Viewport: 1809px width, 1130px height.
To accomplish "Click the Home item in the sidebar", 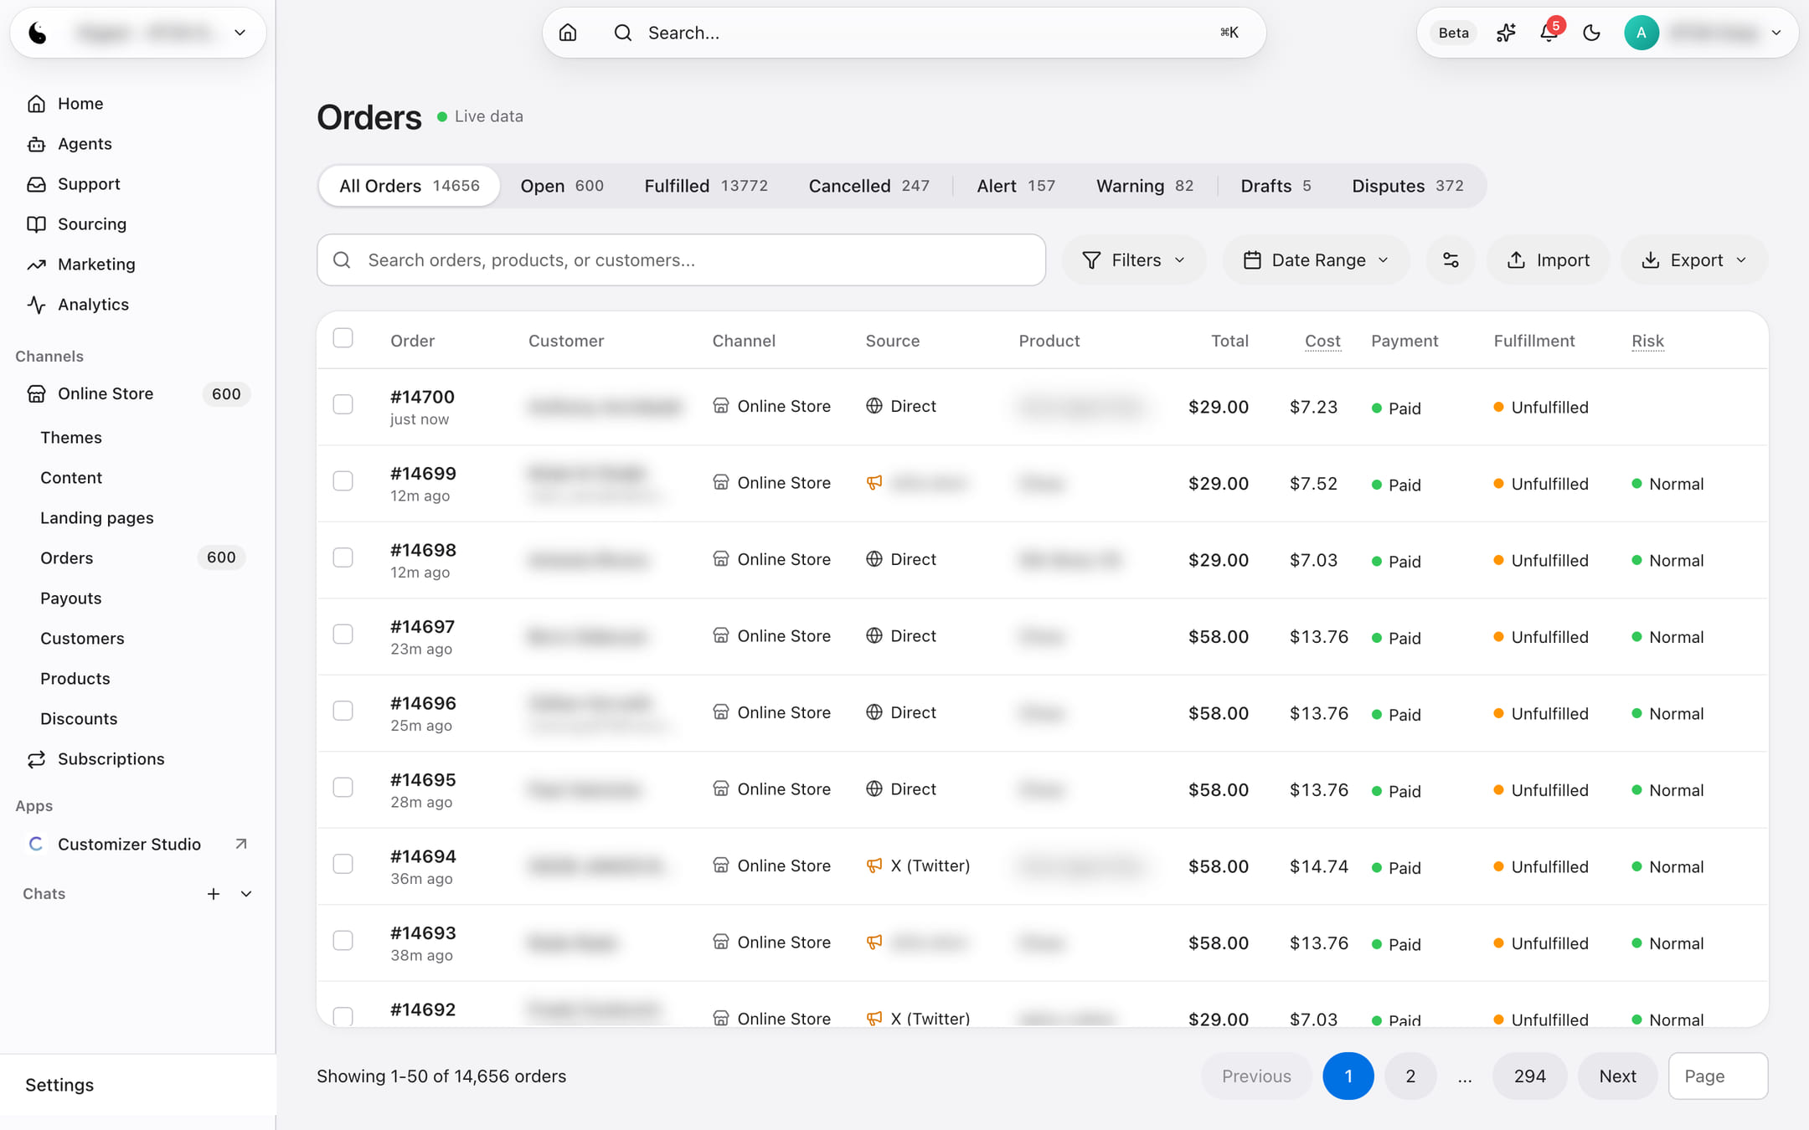I will [x=80, y=104].
